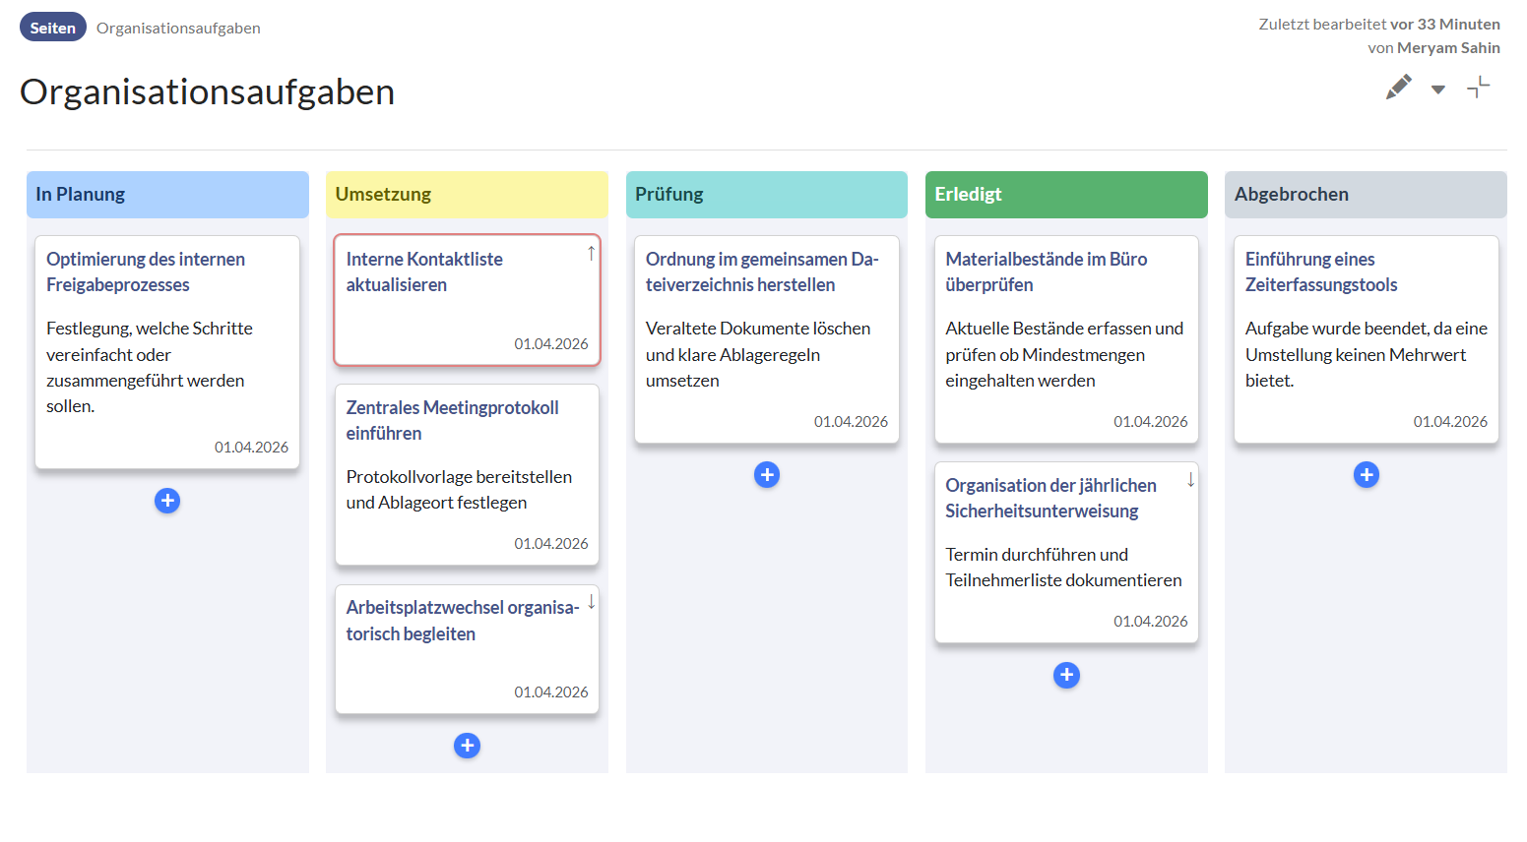Select the yellow Umsetzung column header

click(467, 195)
